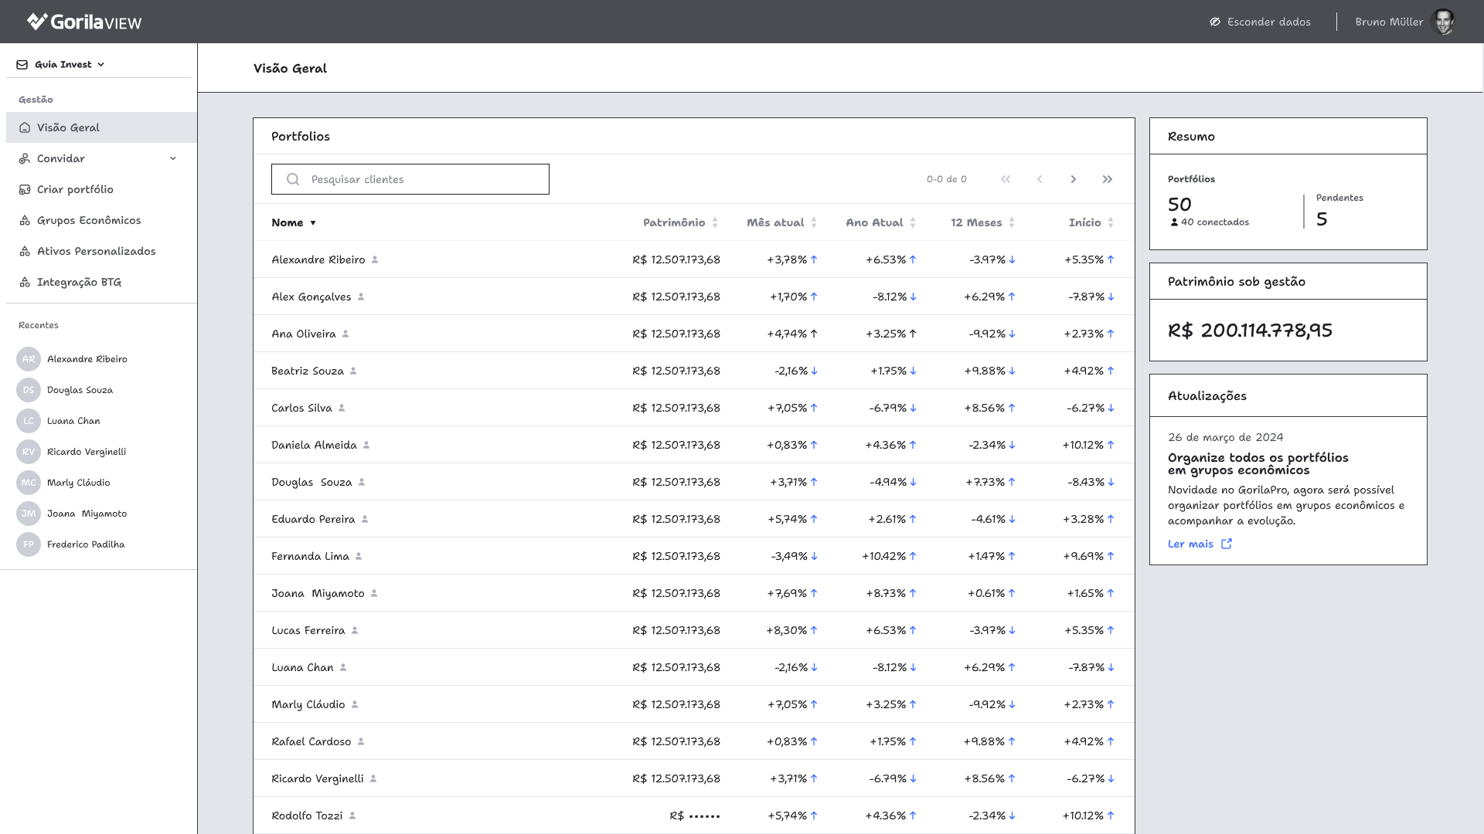
Task: Open Bruno Müller profile avatar
Action: [x=1443, y=22]
